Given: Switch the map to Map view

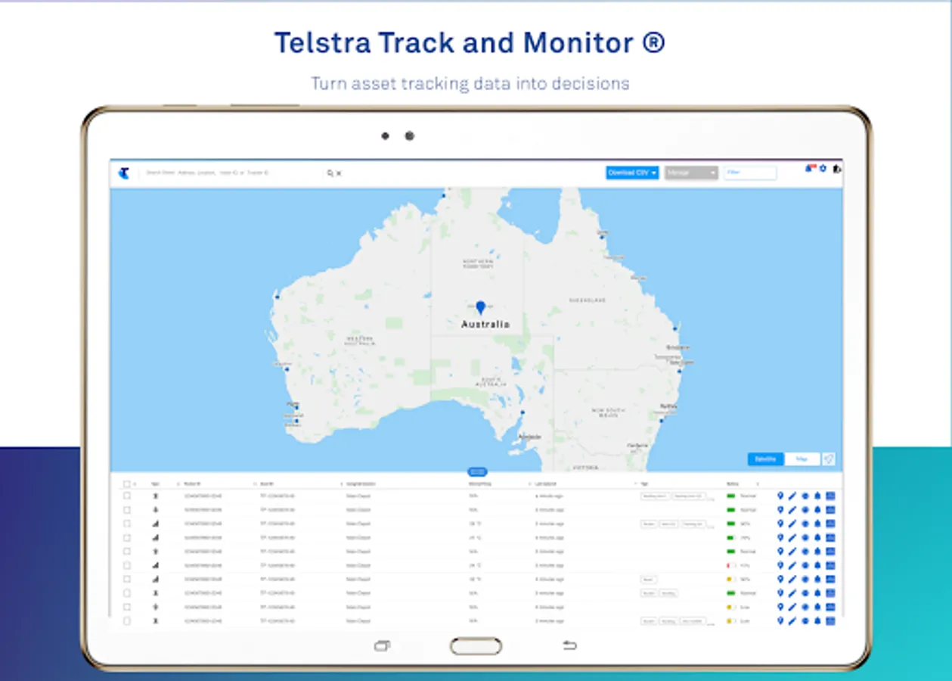Looking at the screenshot, I should point(802,459).
